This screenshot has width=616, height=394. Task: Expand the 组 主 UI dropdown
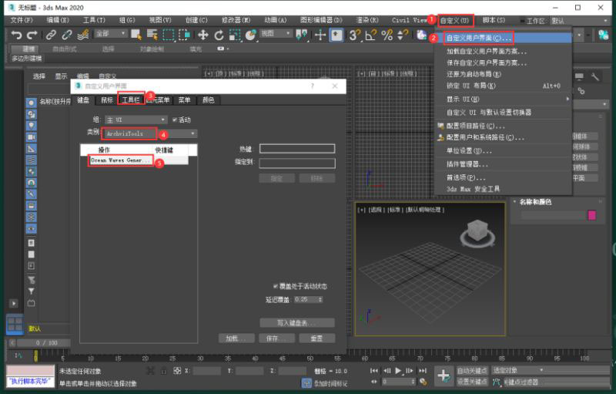136,120
